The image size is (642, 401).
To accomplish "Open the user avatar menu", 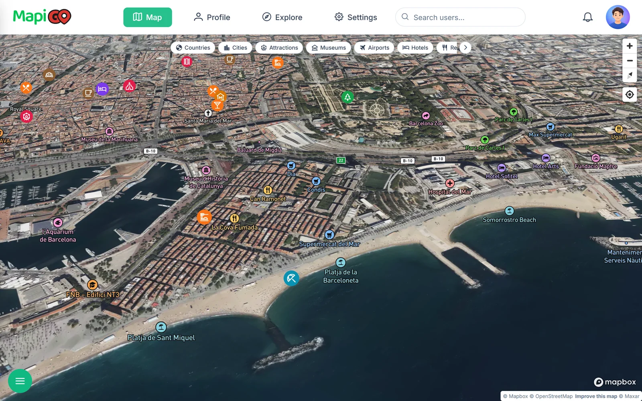I will click(x=618, y=17).
